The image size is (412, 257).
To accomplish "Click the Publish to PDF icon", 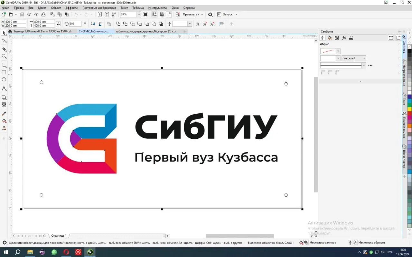I will click(114, 14).
